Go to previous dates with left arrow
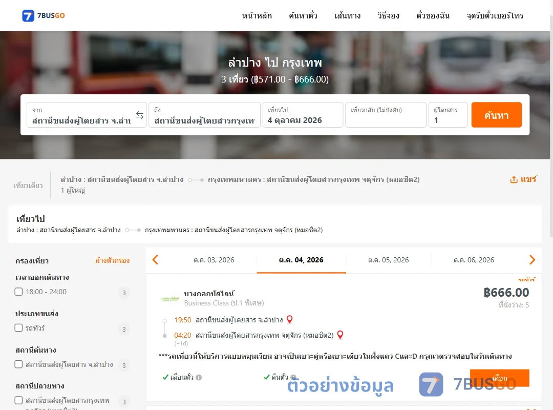The height and width of the screenshot is (410, 553). (155, 260)
